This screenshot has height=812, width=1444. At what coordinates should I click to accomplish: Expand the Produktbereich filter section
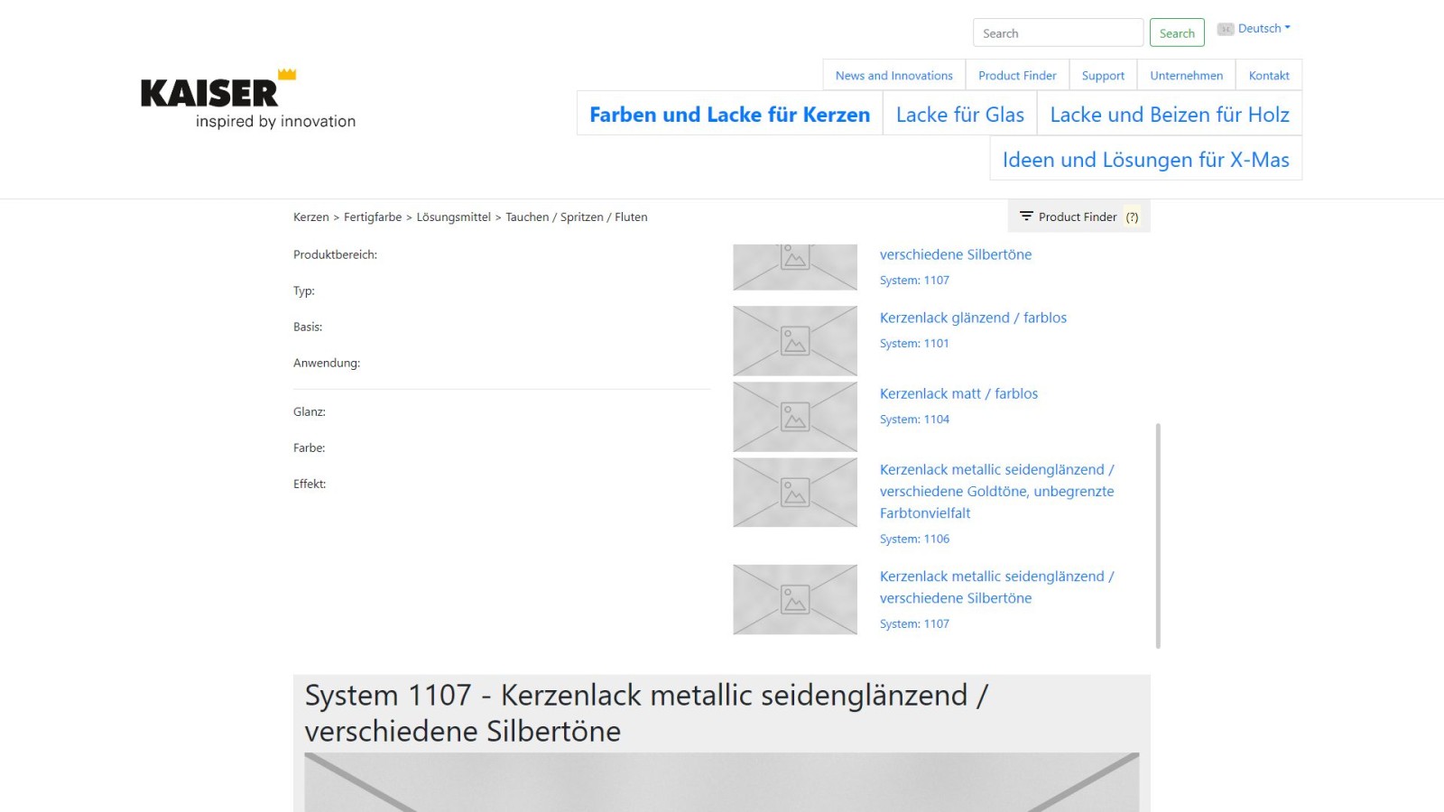point(336,254)
